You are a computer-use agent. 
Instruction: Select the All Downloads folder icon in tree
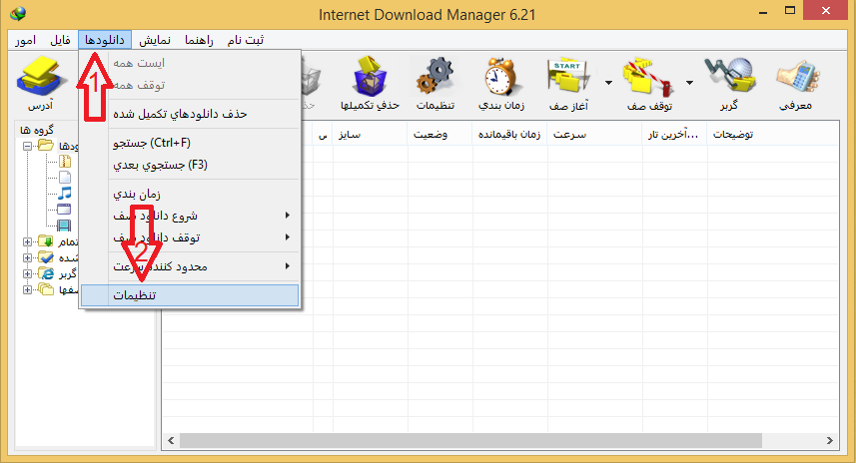(46, 146)
